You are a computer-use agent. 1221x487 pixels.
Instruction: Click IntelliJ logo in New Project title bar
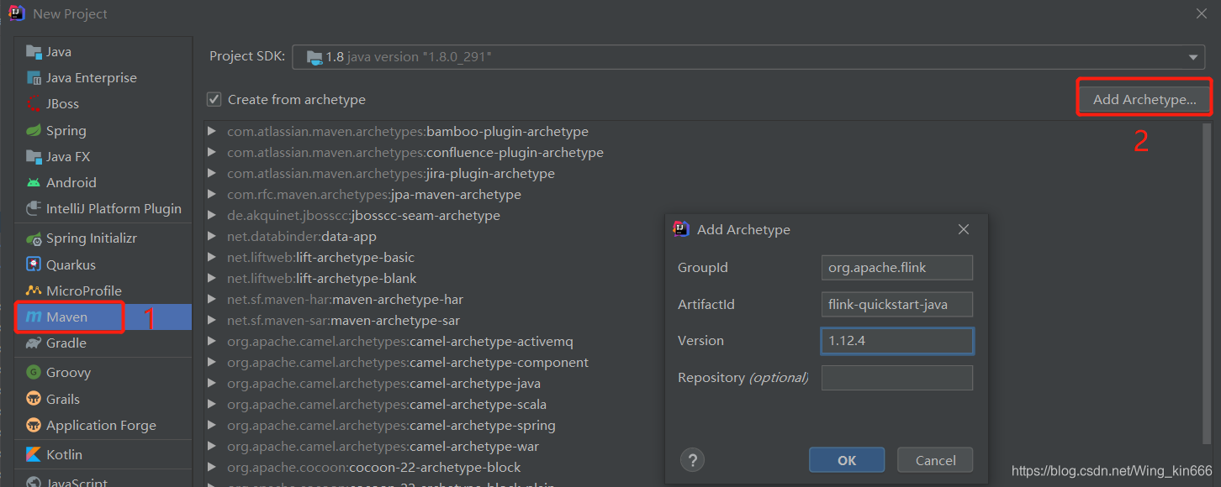tap(17, 13)
